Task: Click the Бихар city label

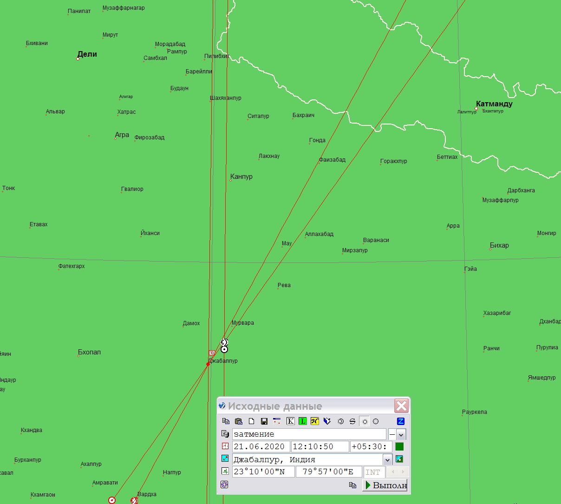Action: click(500, 245)
